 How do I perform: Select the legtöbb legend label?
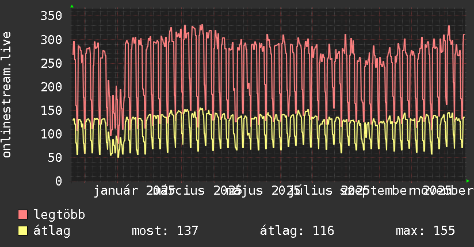(59, 215)
